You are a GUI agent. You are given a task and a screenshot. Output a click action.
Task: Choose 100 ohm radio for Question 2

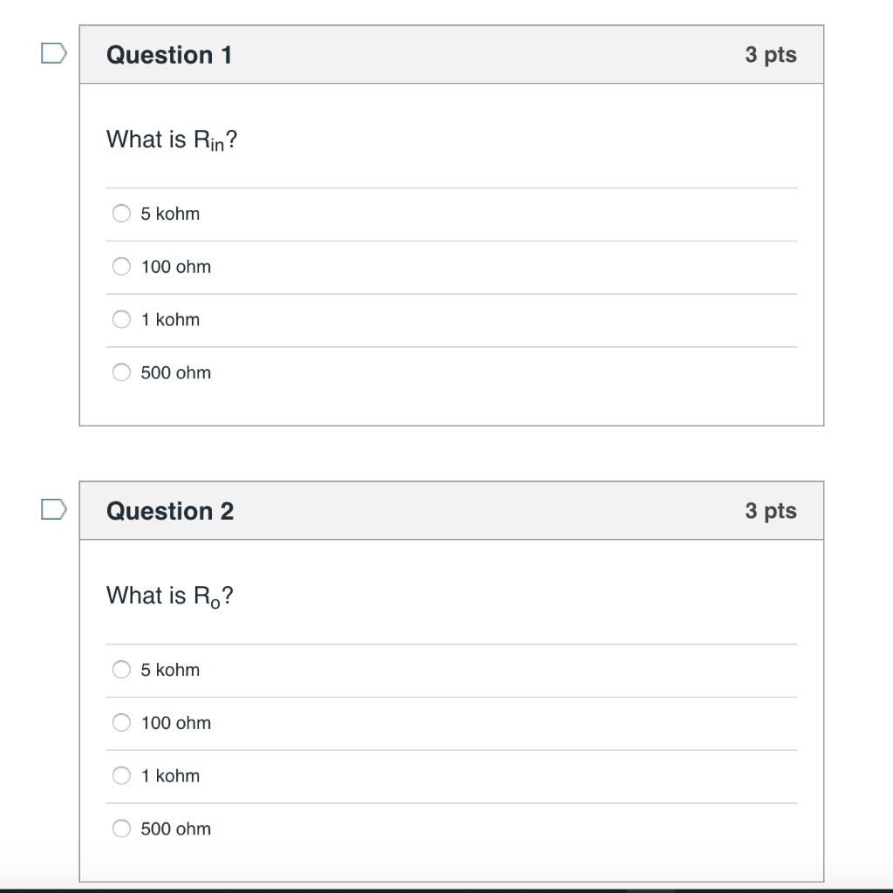coord(122,723)
